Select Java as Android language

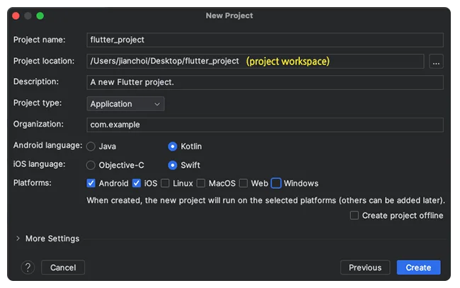tap(91, 146)
